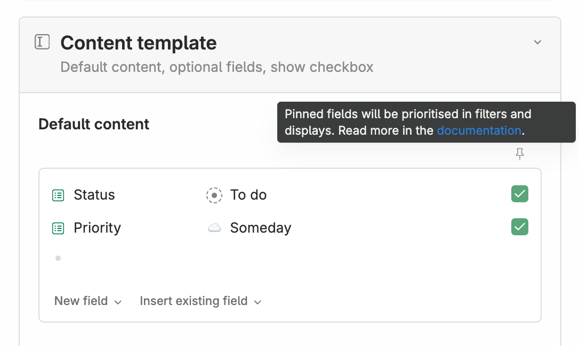This screenshot has width=579, height=346.
Task: Click the Priority field list icon
Action: pos(58,228)
